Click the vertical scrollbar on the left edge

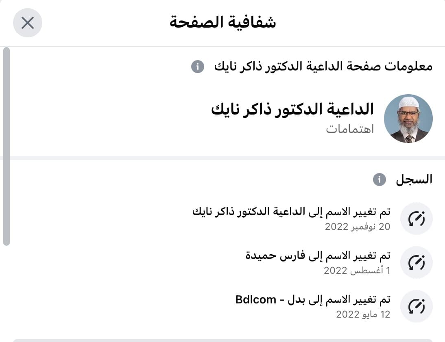pyautogui.click(x=6, y=146)
